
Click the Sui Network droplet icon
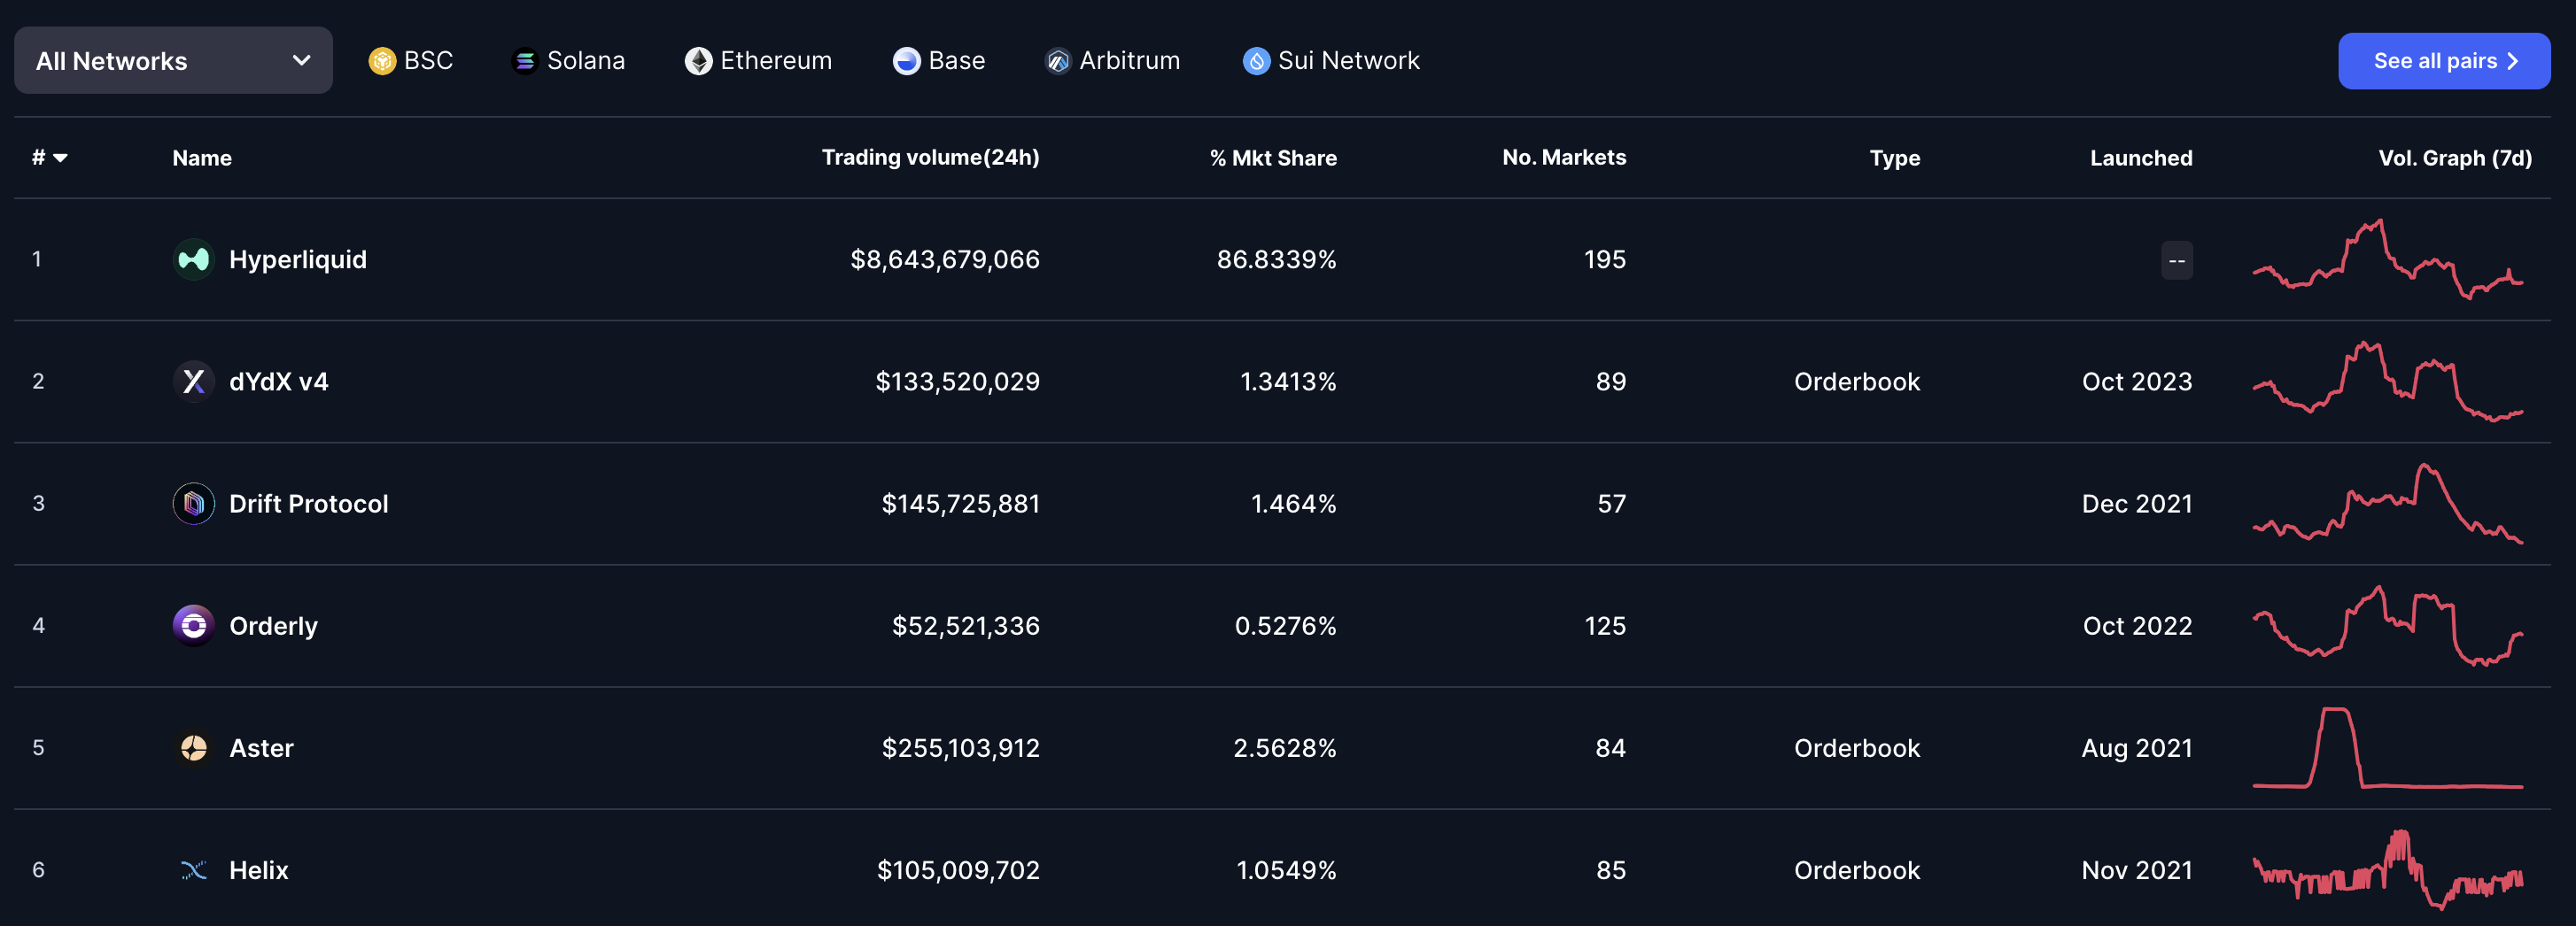pos(1256,61)
